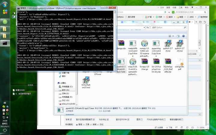Image resolution: width=216 pixels, height=135 pixels.
Task: Expand the 游戏 toolbar dropdown arrow
Action: (x=196, y=17)
